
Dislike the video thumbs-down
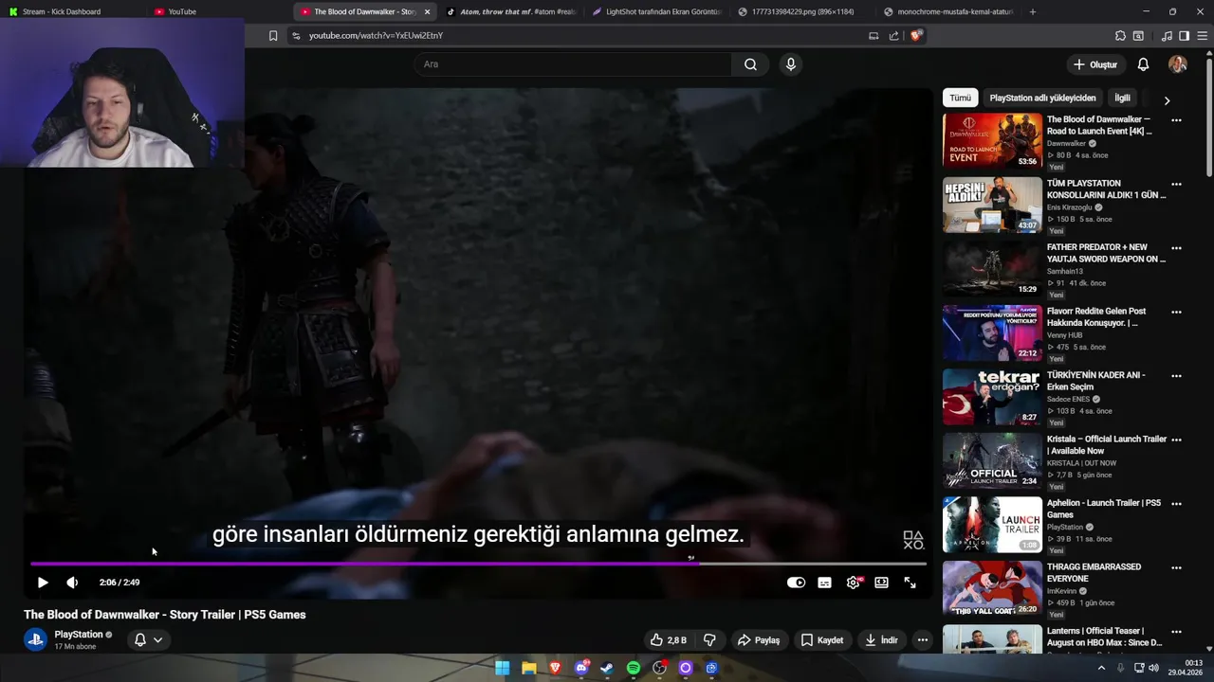click(x=709, y=640)
